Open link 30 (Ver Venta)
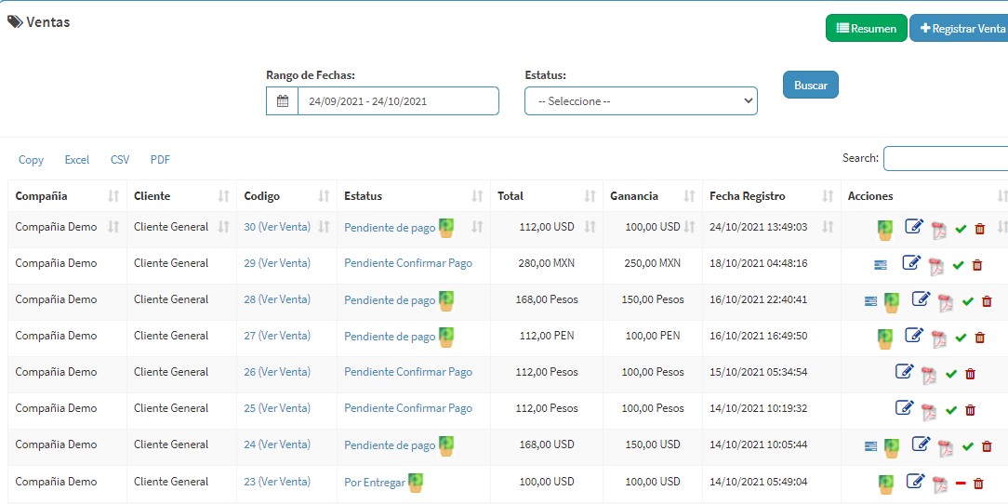The height and width of the screenshot is (504, 1008). 277,227
